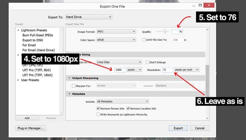Screen dimensions: 246x140
Task: Click the Remove preset button
Action: click(x=51, y=118)
